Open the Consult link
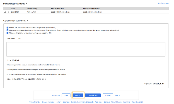This screenshot has width=174, height=104. pyautogui.click(x=107, y=102)
